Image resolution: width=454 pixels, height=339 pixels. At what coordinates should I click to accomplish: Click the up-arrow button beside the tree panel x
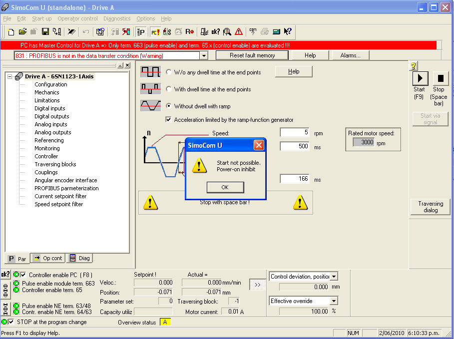pos(120,66)
